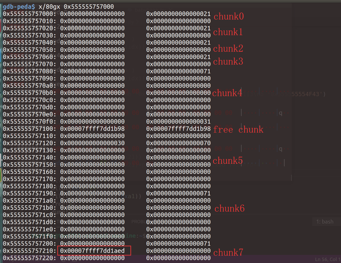Click the red chunk6 annotation label

tap(230, 208)
